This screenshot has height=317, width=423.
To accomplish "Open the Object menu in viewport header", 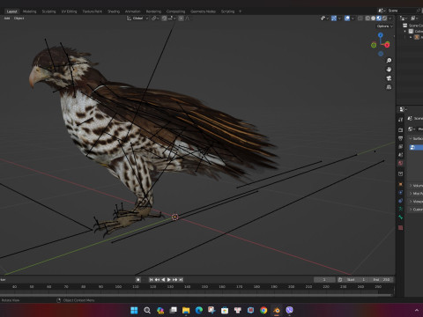I will pos(19,18).
